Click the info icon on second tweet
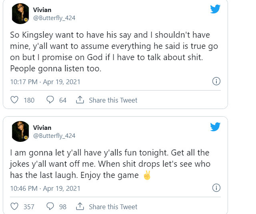The image size is (256, 214). tap(216, 188)
